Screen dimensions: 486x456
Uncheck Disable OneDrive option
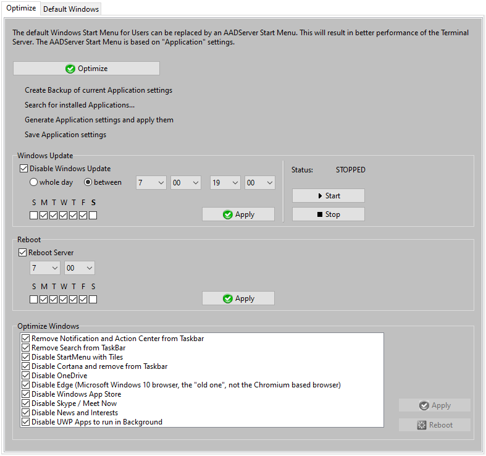25,376
